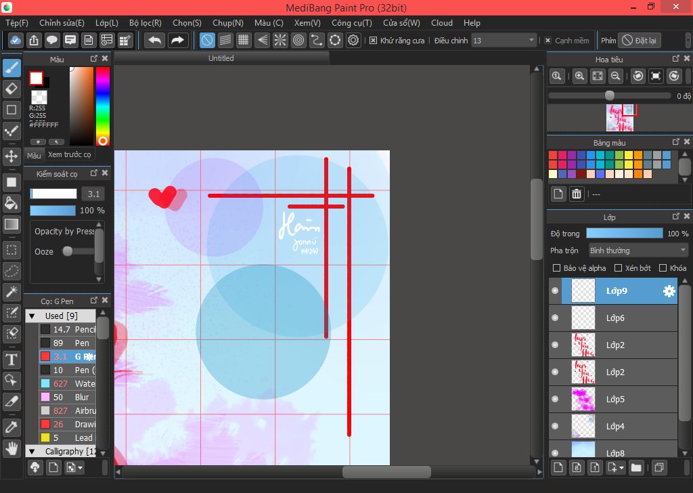Image resolution: width=693 pixels, height=493 pixels.
Task: Activate the Hand pan tool
Action: (12, 448)
